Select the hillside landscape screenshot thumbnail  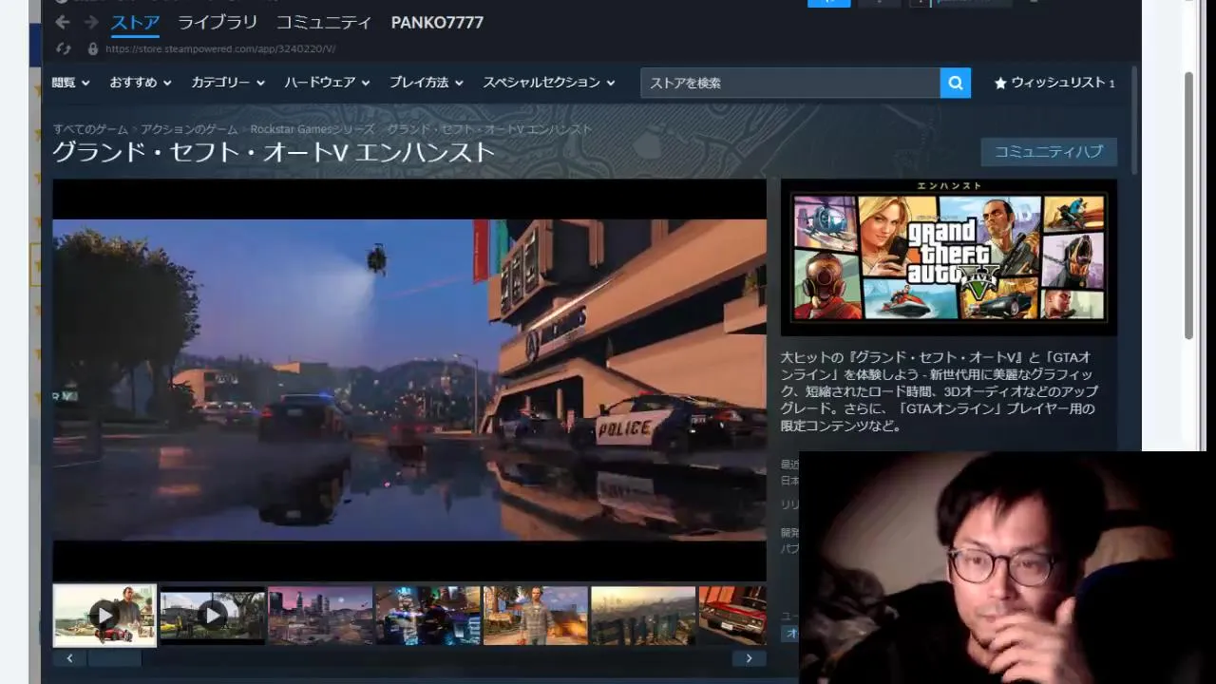[x=643, y=615]
